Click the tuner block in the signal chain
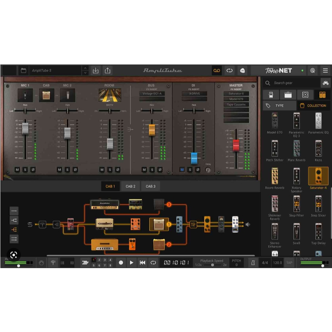 pos(43,224)
